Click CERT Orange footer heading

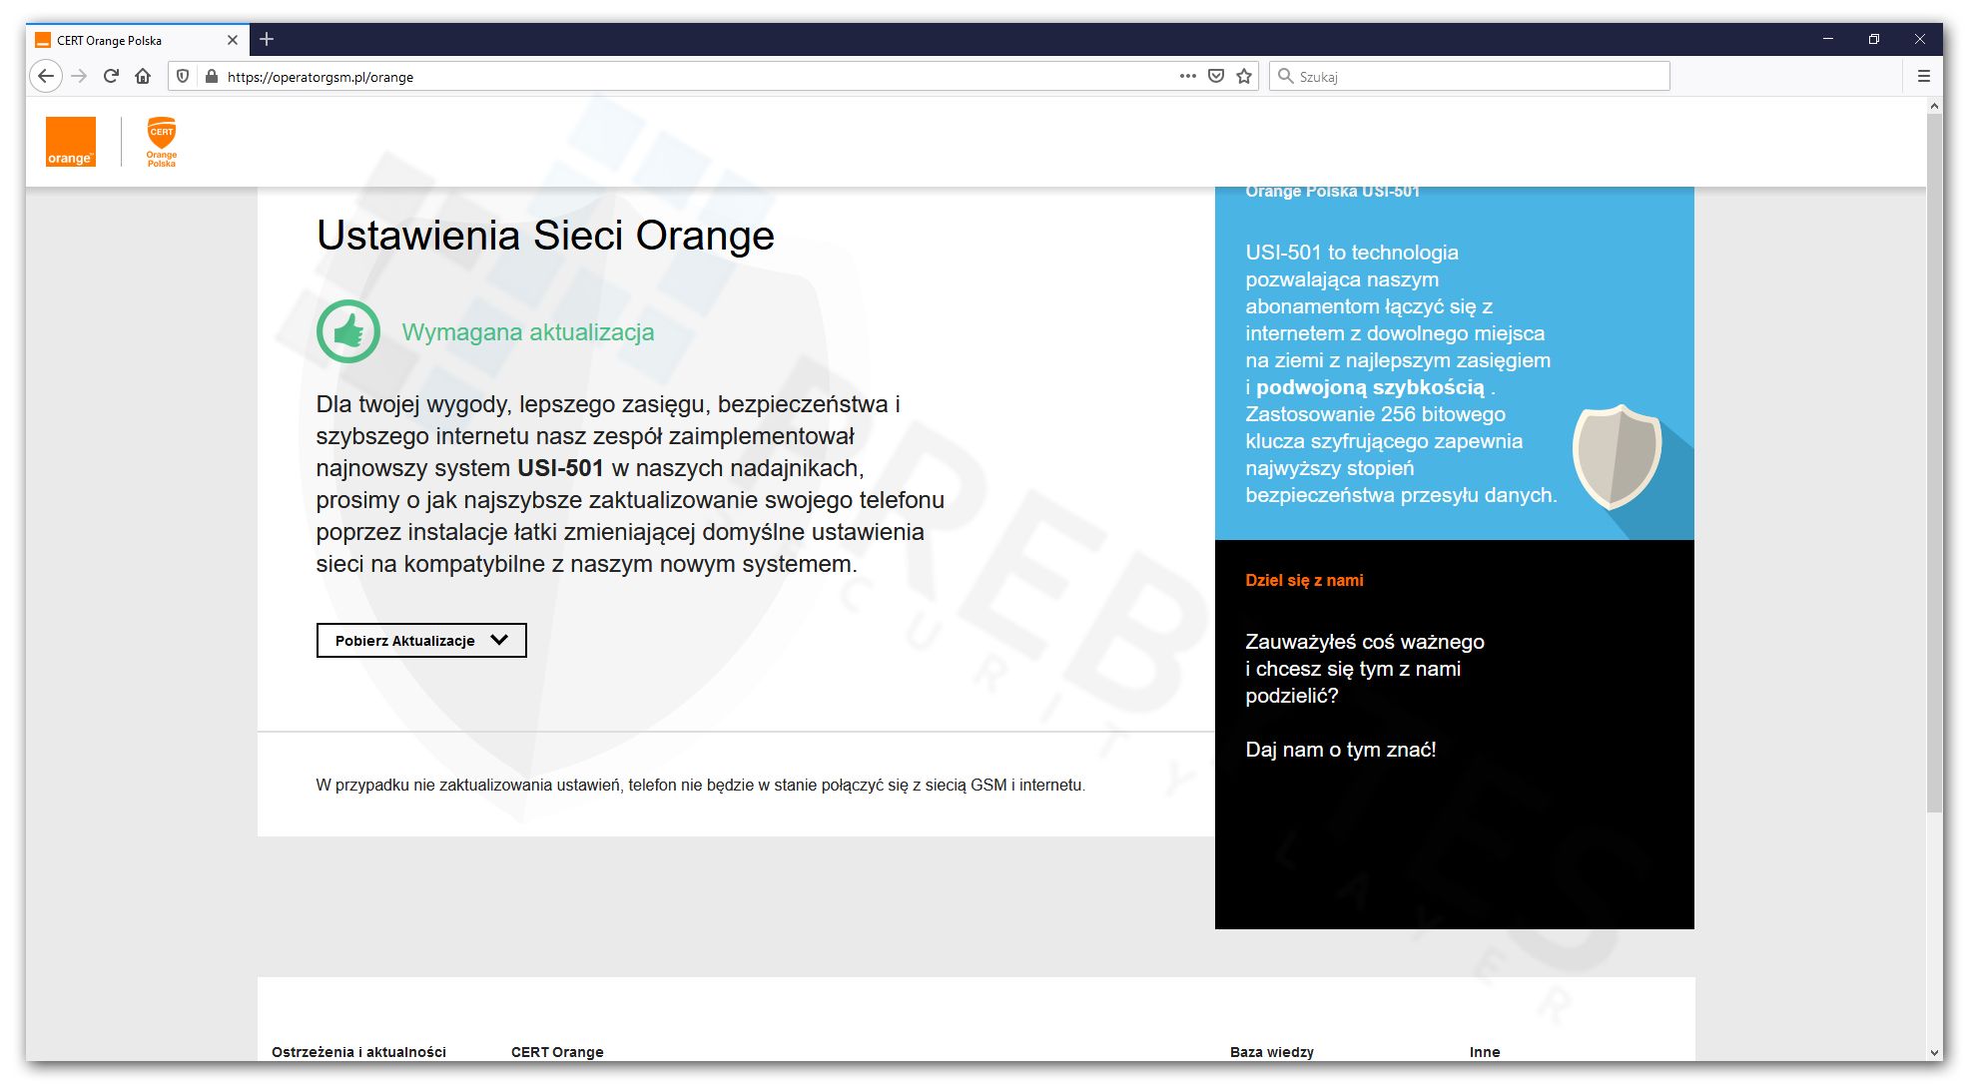pyautogui.click(x=557, y=1052)
